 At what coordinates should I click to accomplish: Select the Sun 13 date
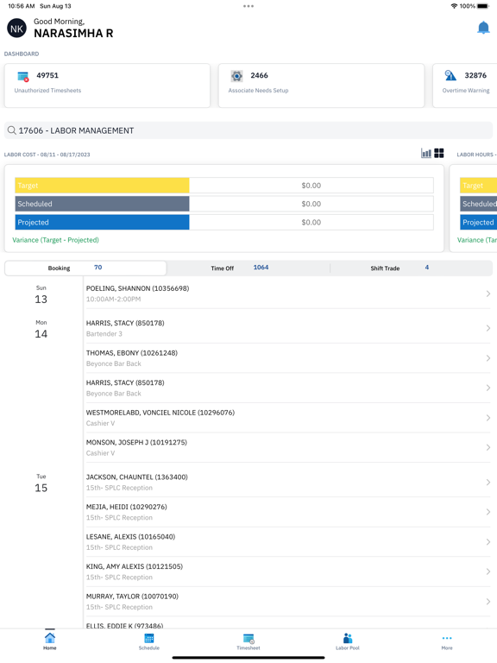tap(41, 295)
